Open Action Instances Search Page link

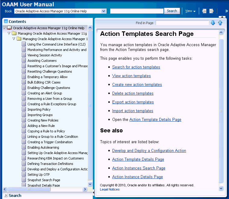tap(138, 168)
